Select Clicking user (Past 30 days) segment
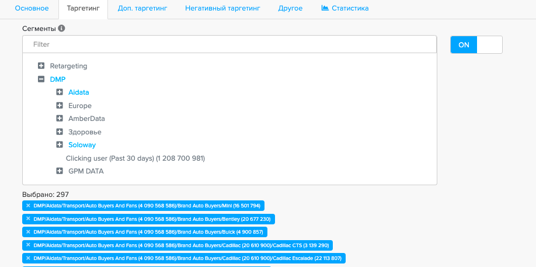Image resolution: width=536 pixels, height=267 pixels. 135,158
